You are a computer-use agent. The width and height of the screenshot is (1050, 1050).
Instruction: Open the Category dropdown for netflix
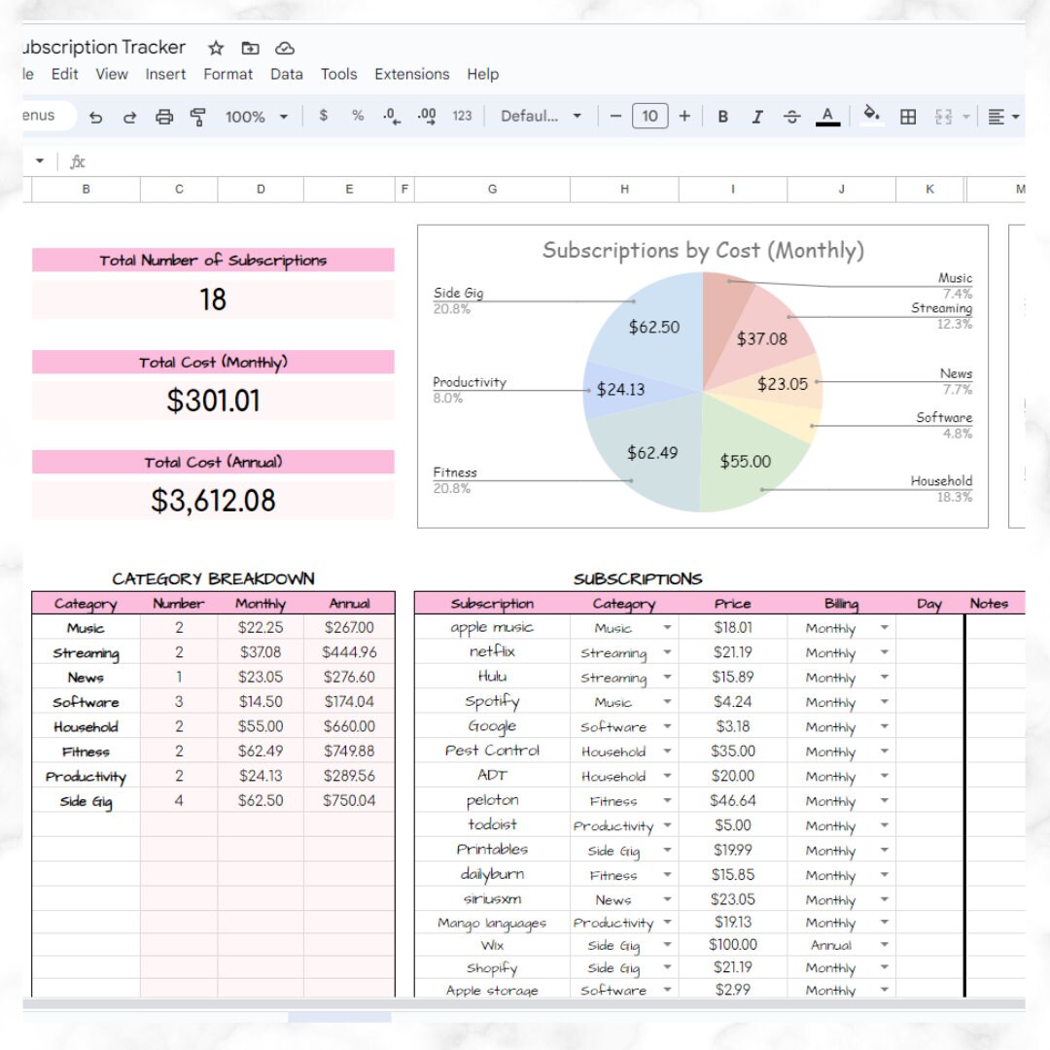pyautogui.click(x=667, y=652)
